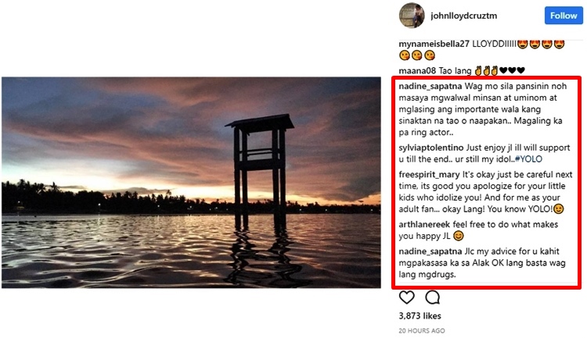
Task: Click the watchtower silhouette in the photo
Action: pyautogui.click(x=259, y=164)
